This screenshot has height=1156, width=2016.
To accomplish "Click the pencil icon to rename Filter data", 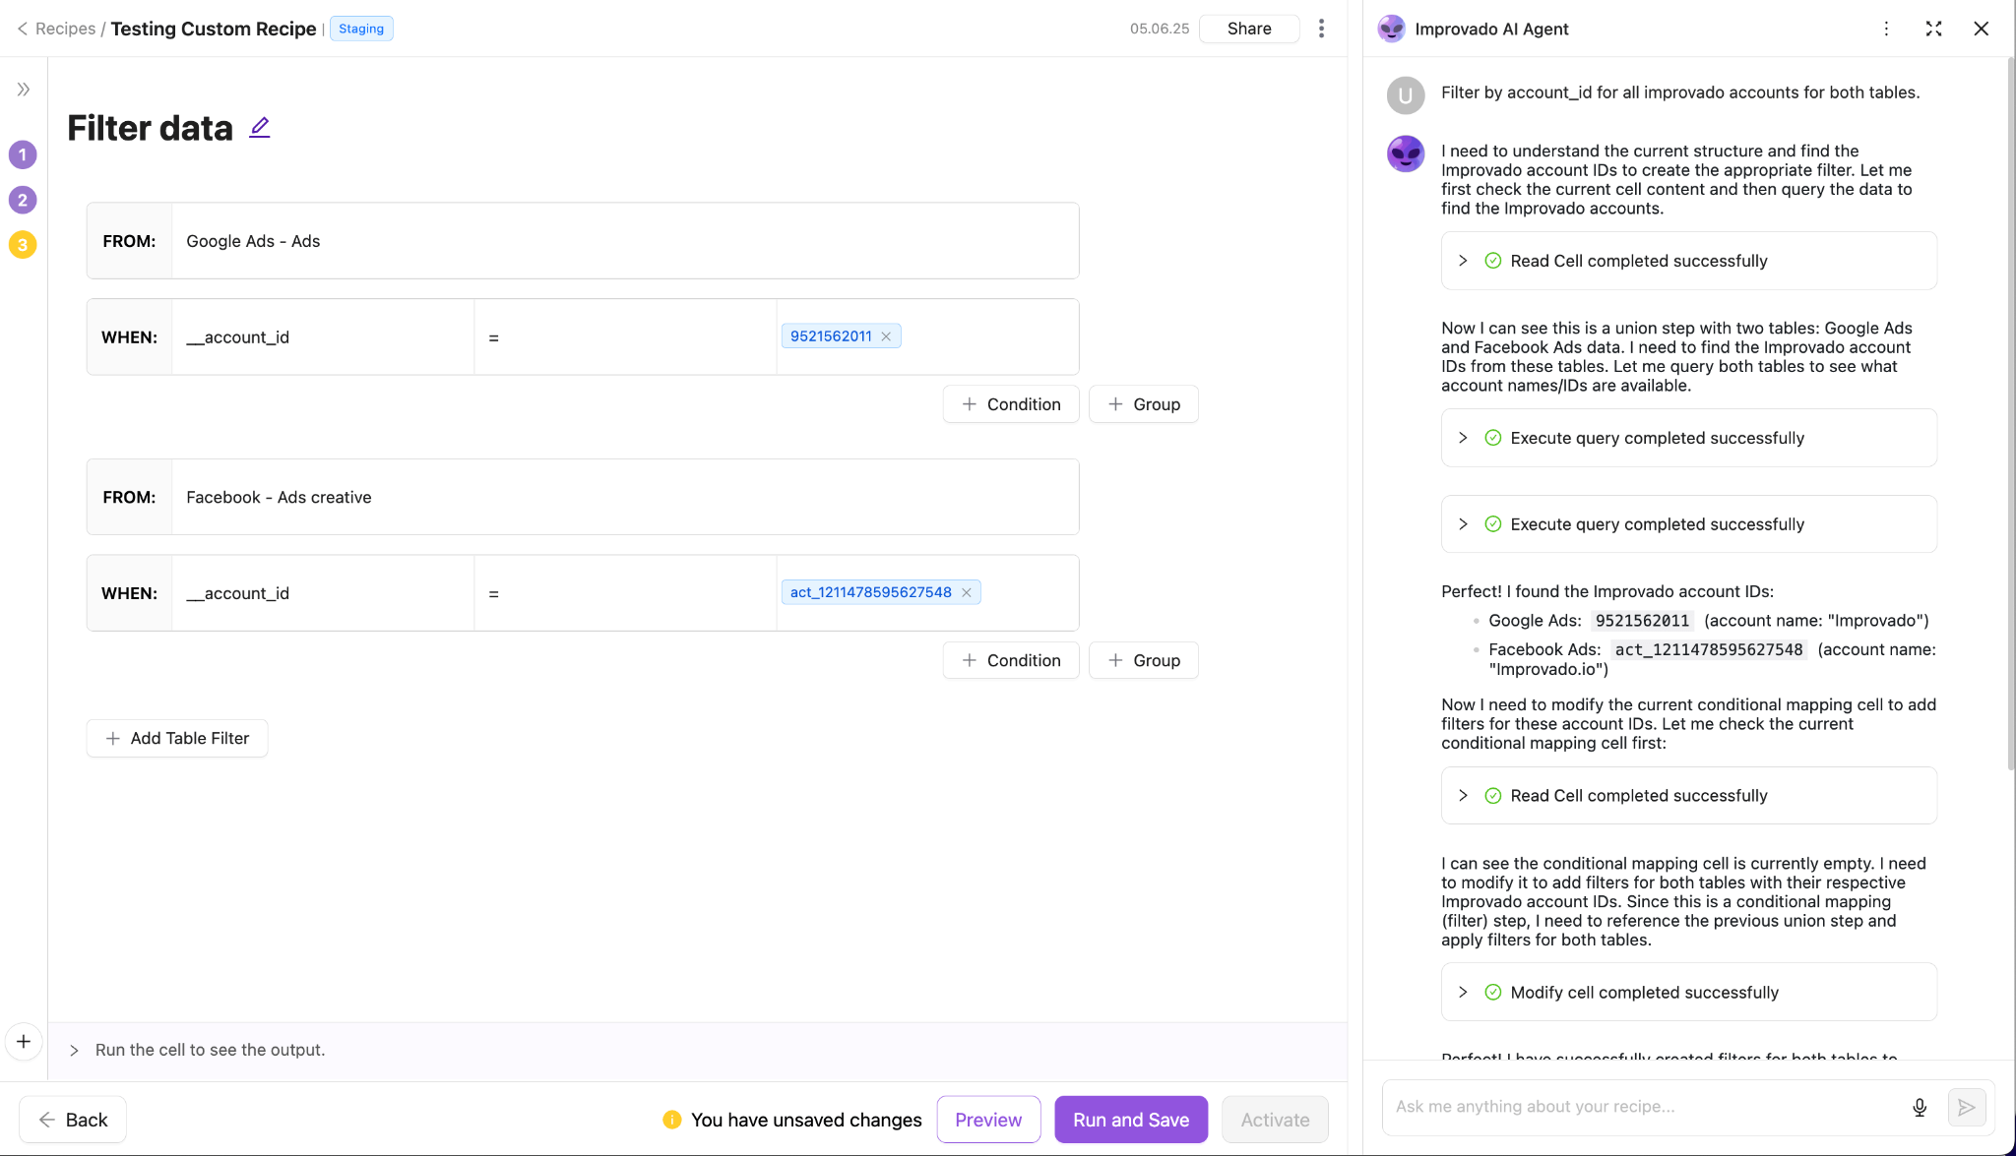I will 259,127.
